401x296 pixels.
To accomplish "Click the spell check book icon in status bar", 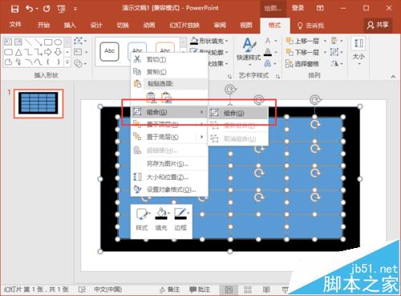I will pyautogui.click(x=82, y=290).
